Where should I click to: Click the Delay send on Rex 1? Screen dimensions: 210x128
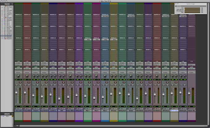[88, 40]
